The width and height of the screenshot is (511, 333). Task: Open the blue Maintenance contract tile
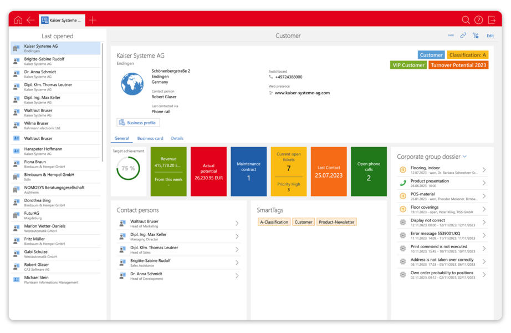point(249,171)
